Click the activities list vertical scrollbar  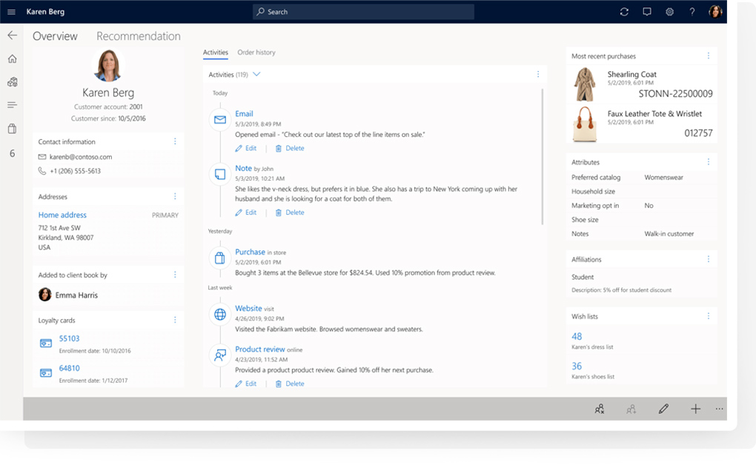coord(543,156)
